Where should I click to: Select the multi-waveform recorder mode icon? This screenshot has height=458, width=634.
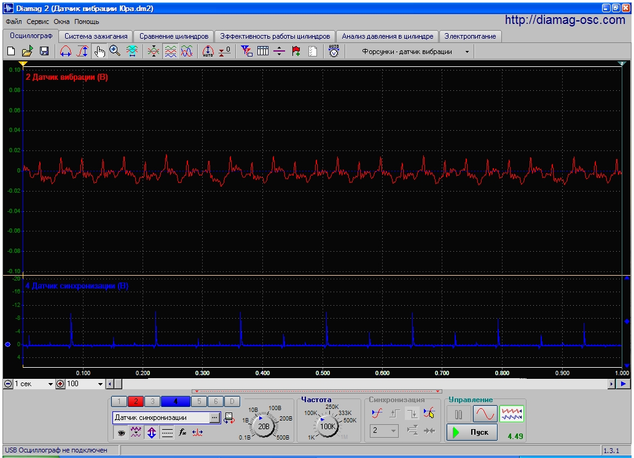[x=512, y=414]
